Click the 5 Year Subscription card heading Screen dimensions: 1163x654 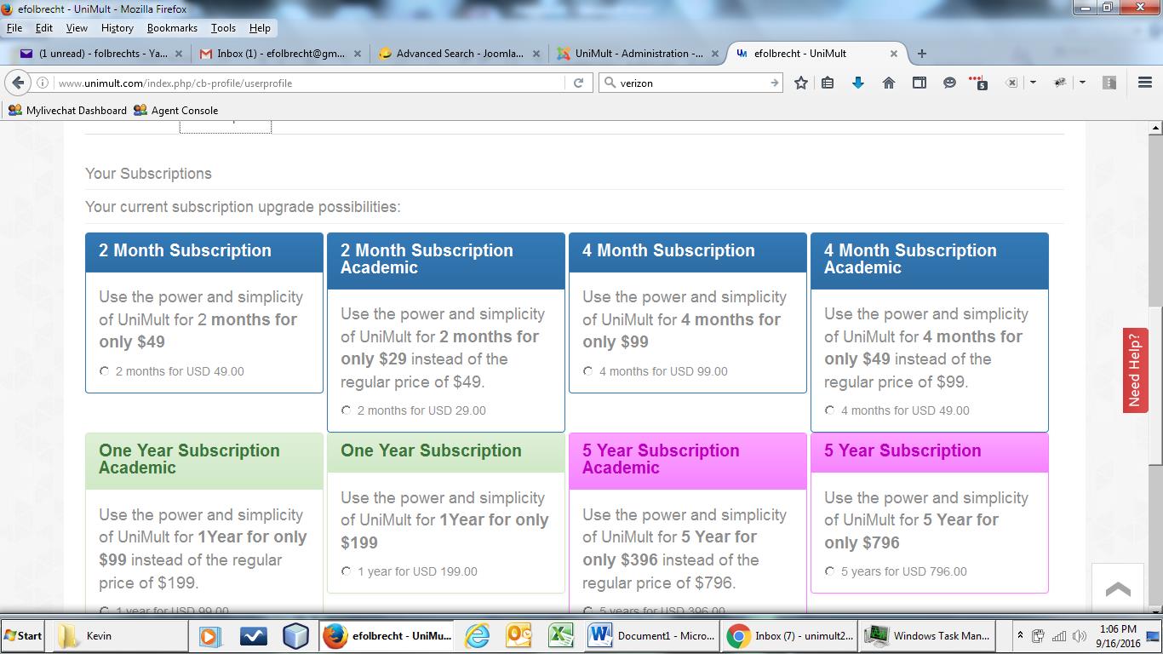[x=902, y=450]
